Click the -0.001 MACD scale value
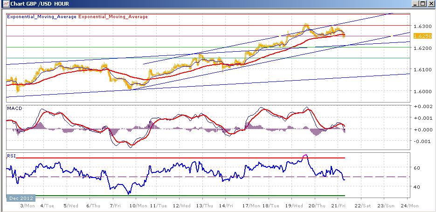The image size is (436, 212). 422,142
